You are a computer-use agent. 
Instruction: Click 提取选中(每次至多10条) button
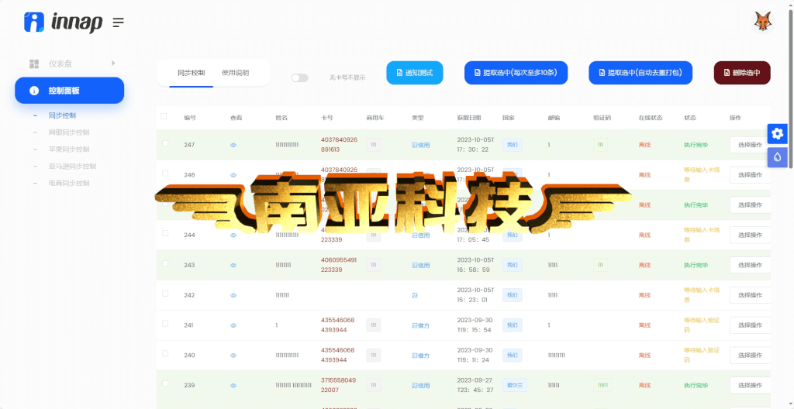click(516, 73)
